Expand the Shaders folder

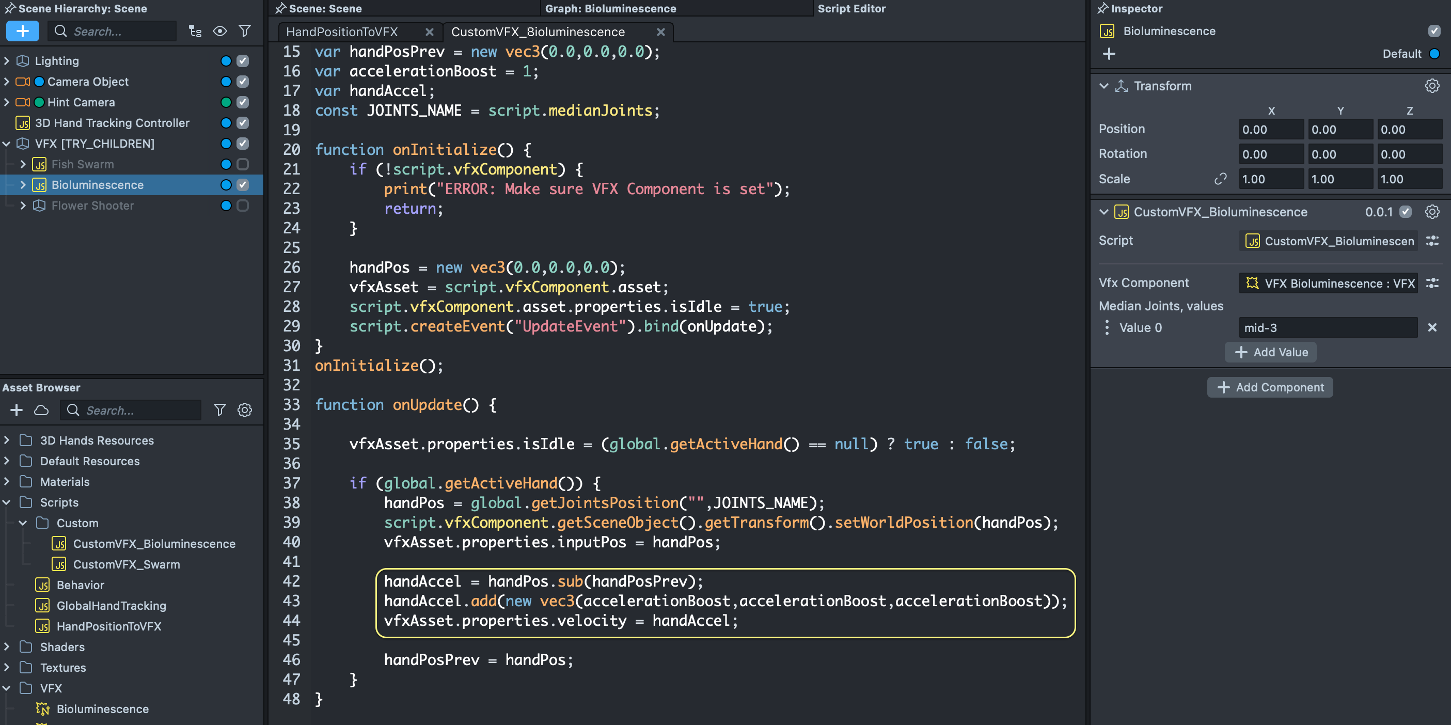[x=7, y=647]
